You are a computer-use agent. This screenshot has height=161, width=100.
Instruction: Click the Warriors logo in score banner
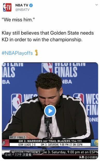(x=95, y=143)
